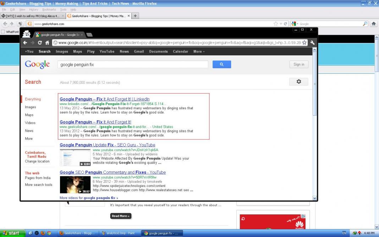The image size is (379, 237).
Task: Click WhatFont bookmark in Firefox
Action: [10, 32]
